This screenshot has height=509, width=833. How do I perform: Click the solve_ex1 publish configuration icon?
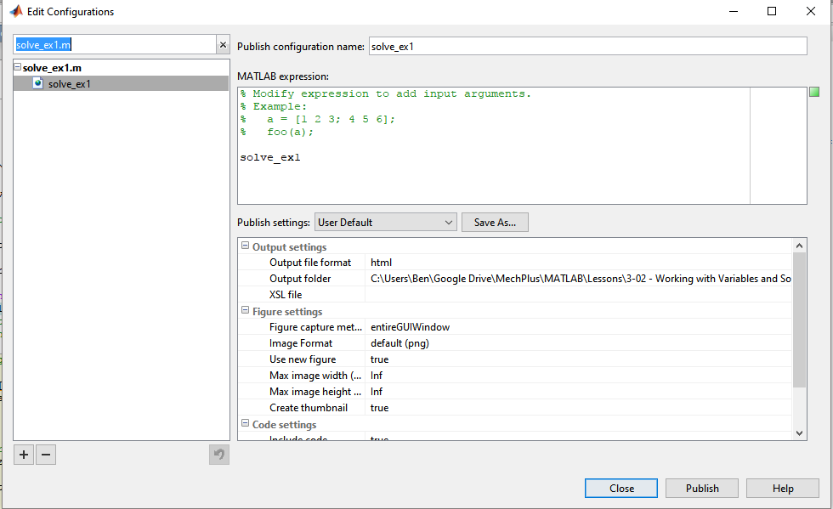pos(37,83)
